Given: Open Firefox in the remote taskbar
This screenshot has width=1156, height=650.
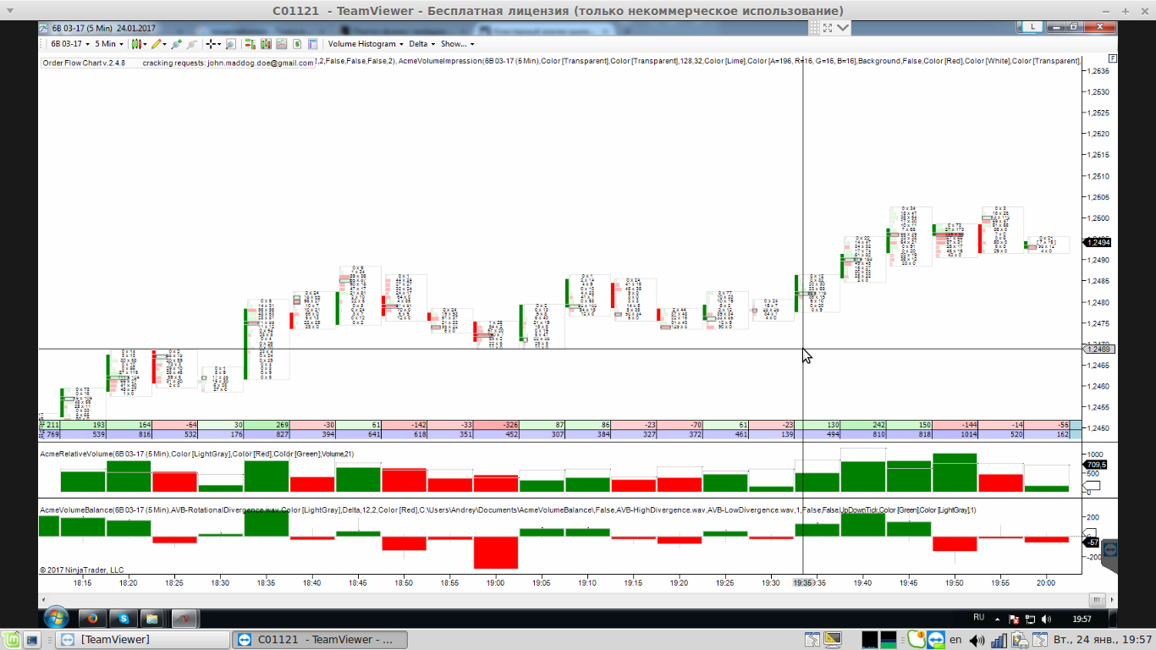Looking at the screenshot, I should (93, 619).
